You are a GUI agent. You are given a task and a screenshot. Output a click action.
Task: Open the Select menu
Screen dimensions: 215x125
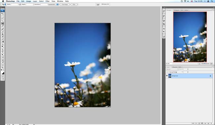click(x=41, y=1)
